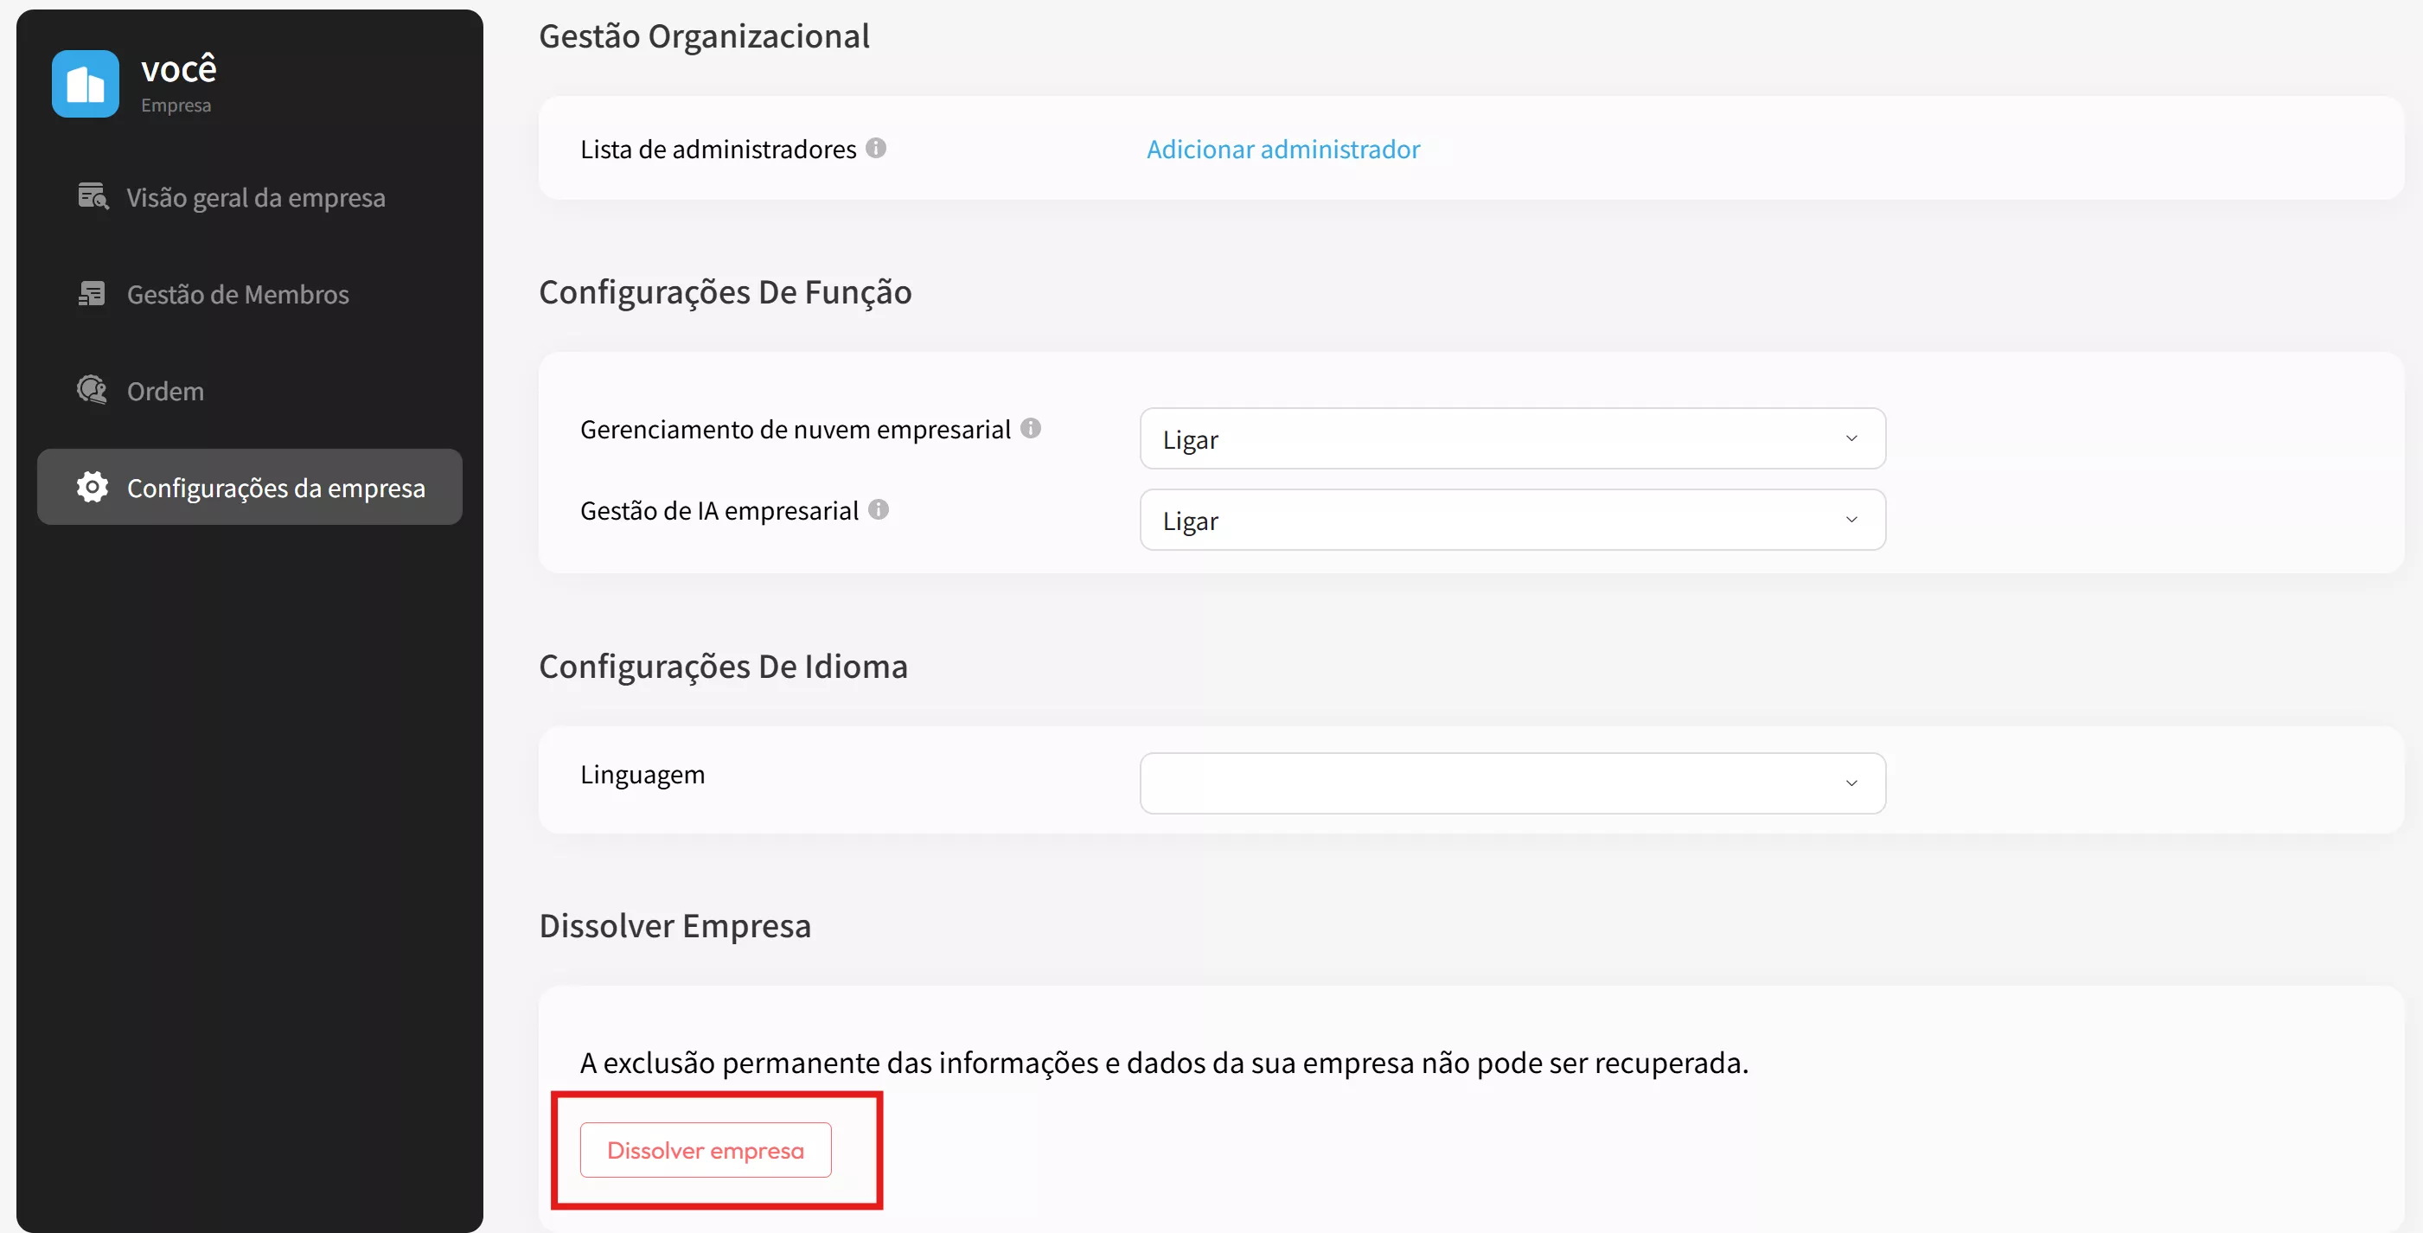This screenshot has width=2423, height=1233.
Task: Click 'Configurações De Idioma' heading
Action: pos(723,666)
